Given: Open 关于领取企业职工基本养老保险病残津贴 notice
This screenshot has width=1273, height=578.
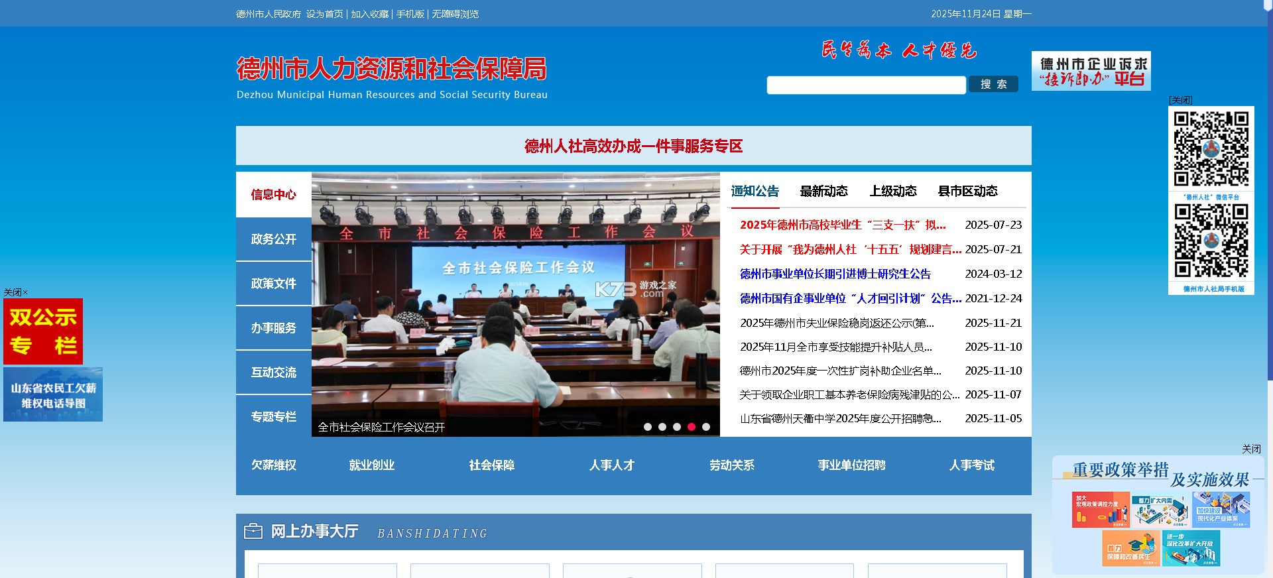Looking at the screenshot, I should [850, 395].
